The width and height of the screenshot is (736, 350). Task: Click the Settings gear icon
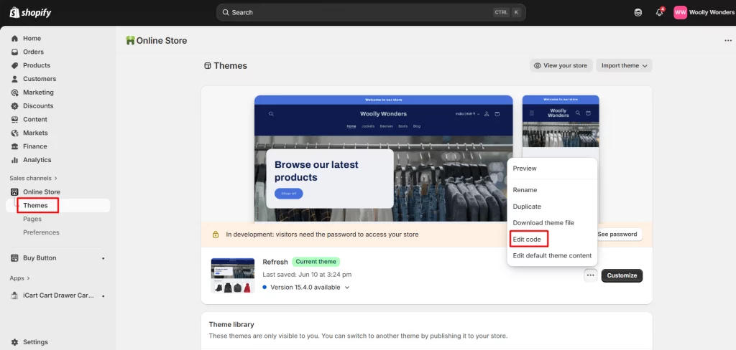point(14,342)
